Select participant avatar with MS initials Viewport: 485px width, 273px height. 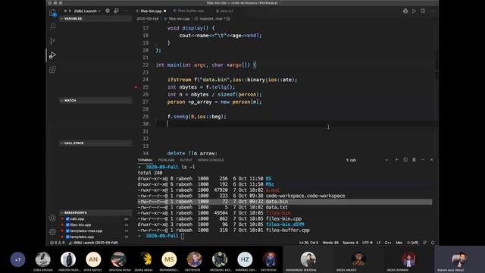tap(169, 259)
